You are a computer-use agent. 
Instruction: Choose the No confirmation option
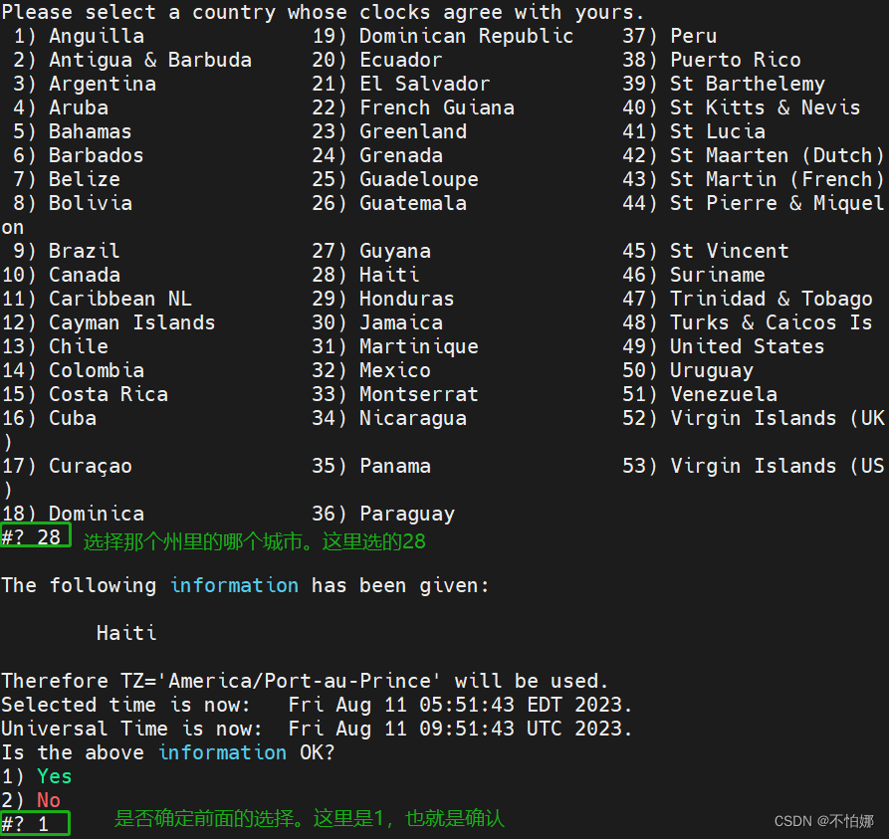pyautogui.click(x=48, y=799)
